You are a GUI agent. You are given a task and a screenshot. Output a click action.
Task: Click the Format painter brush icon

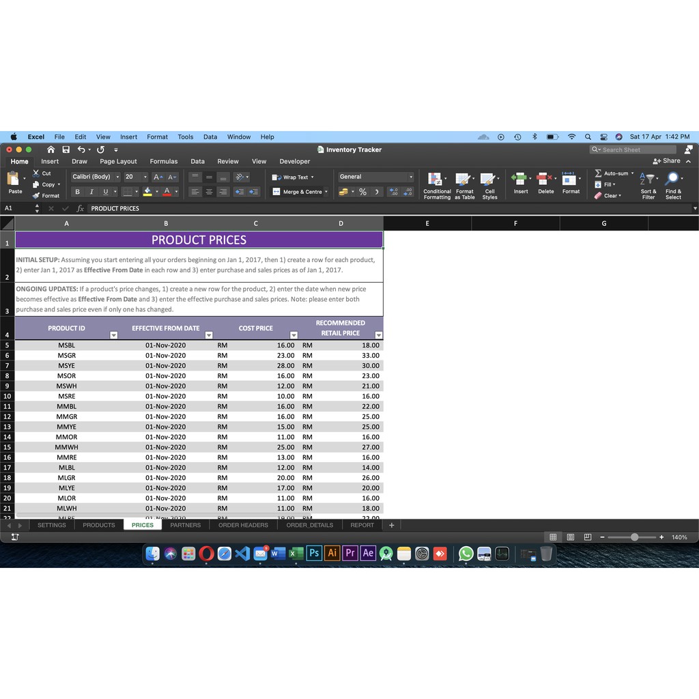36,196
